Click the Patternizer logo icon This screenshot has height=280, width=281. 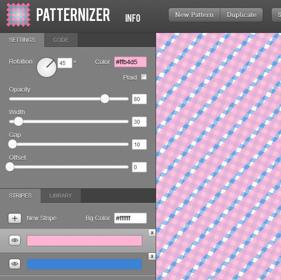18,15
